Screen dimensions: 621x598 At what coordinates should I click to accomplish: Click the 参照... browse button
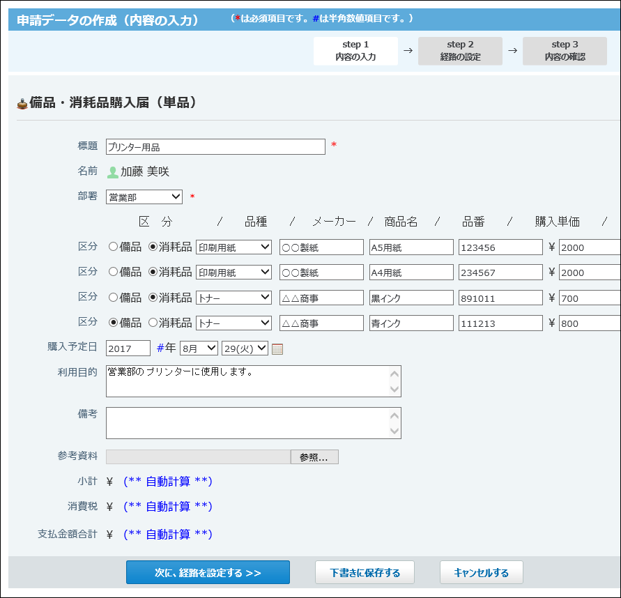314,457
